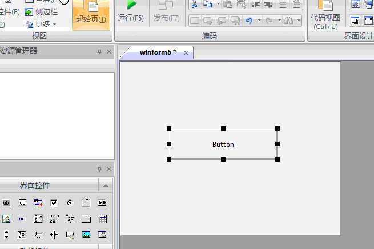
Task: Open the undo history dropdown arrow
Action: point(259,21)
